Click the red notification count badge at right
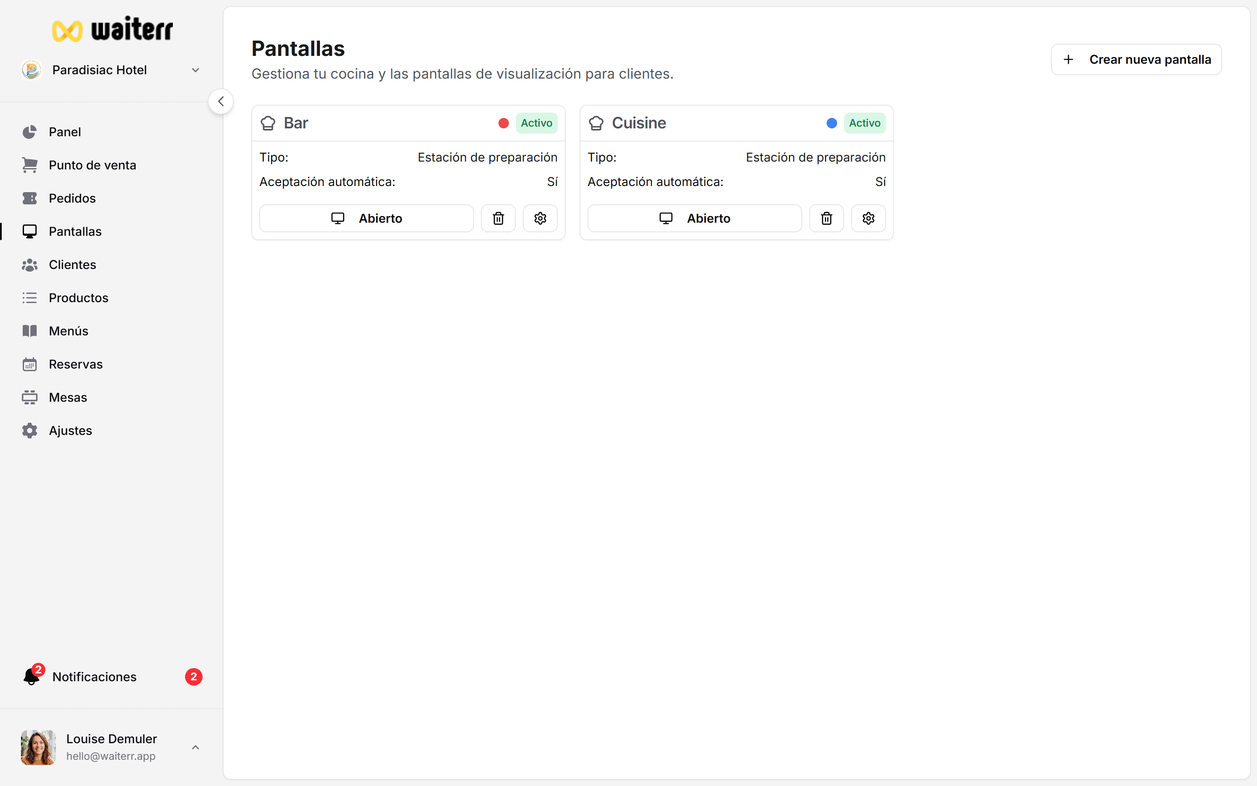Viewport: 1257px width, 786px height. (x=194, y=677)
